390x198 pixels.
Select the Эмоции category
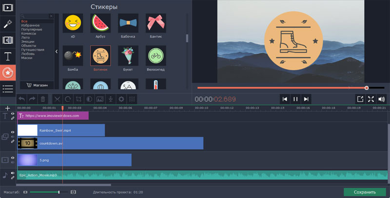(28, 41)
